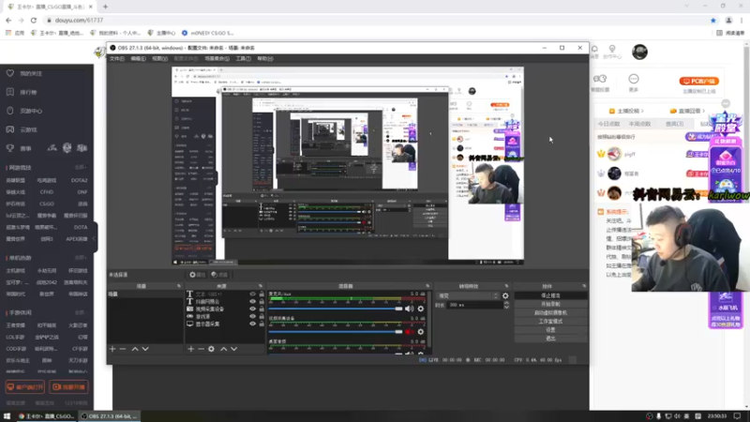Screen dimensions: 750x422
Task: Open OBS 视图(V) menu
Action: 159,59
